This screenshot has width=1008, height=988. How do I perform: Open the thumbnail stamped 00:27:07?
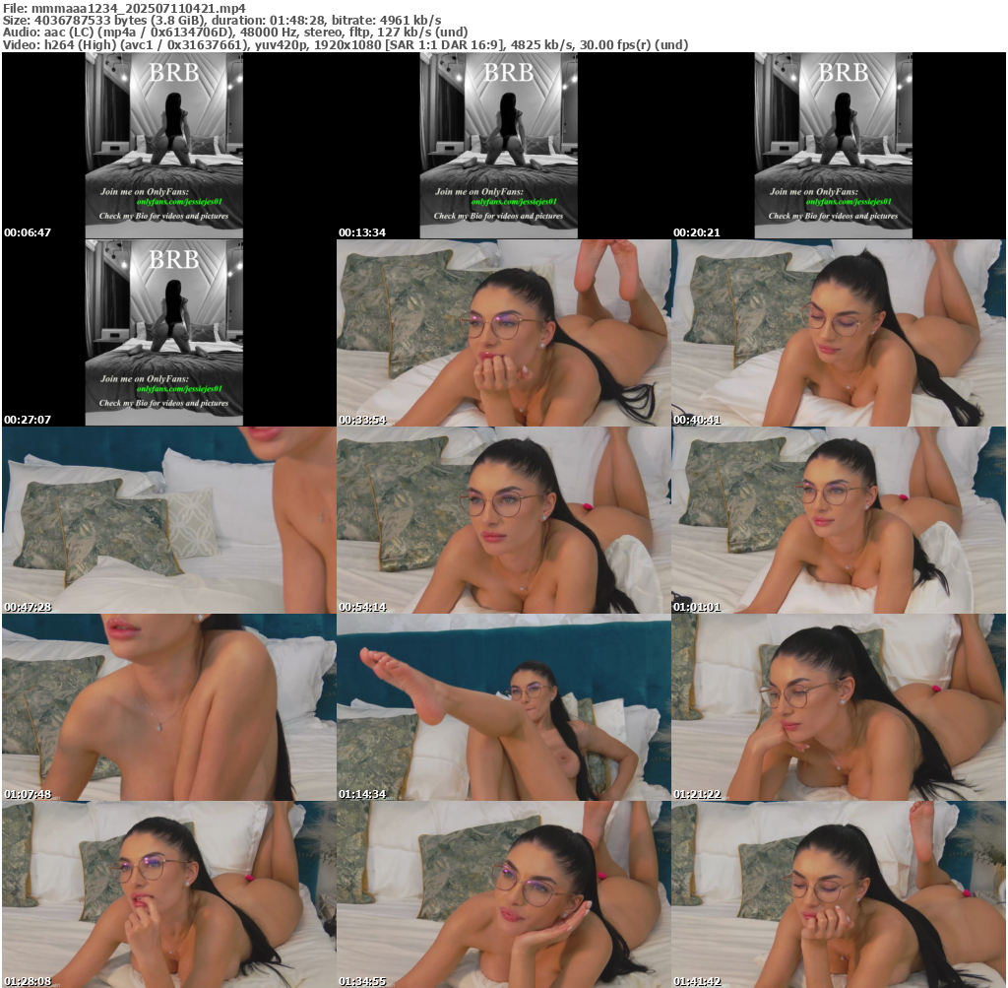coord(169,333)
